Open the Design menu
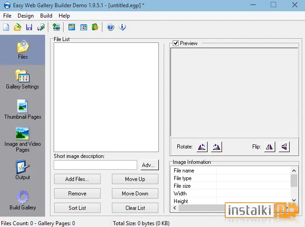This screenshot has height=227, width=305. [x=26, y=16]
